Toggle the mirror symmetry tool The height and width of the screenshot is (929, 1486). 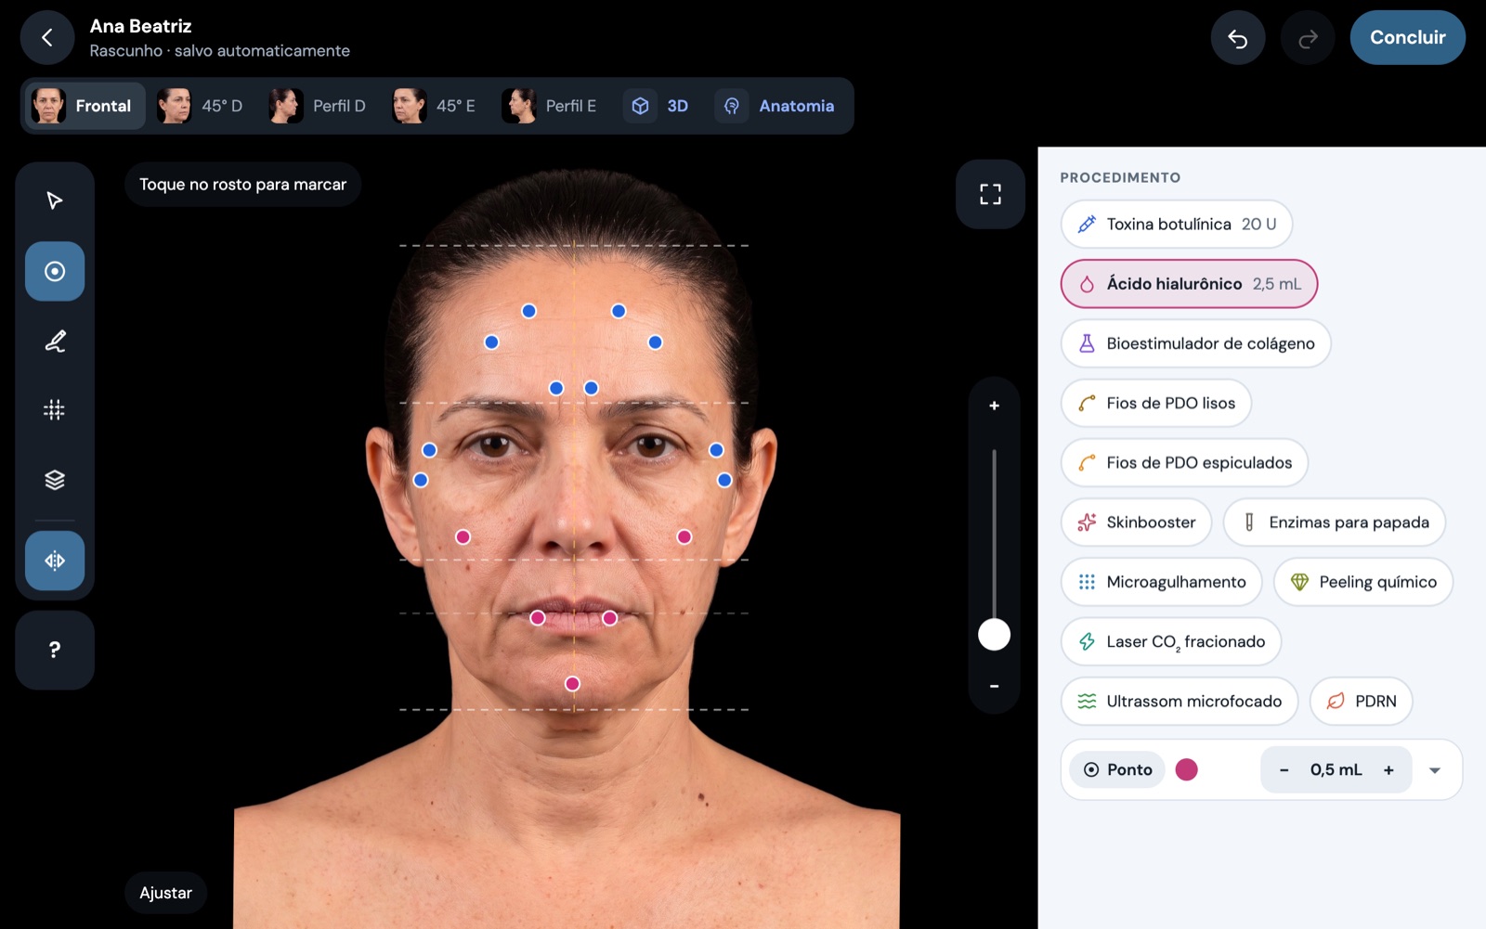click(55, 561)
